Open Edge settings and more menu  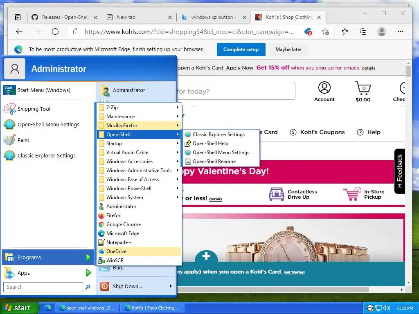point(400,31)
